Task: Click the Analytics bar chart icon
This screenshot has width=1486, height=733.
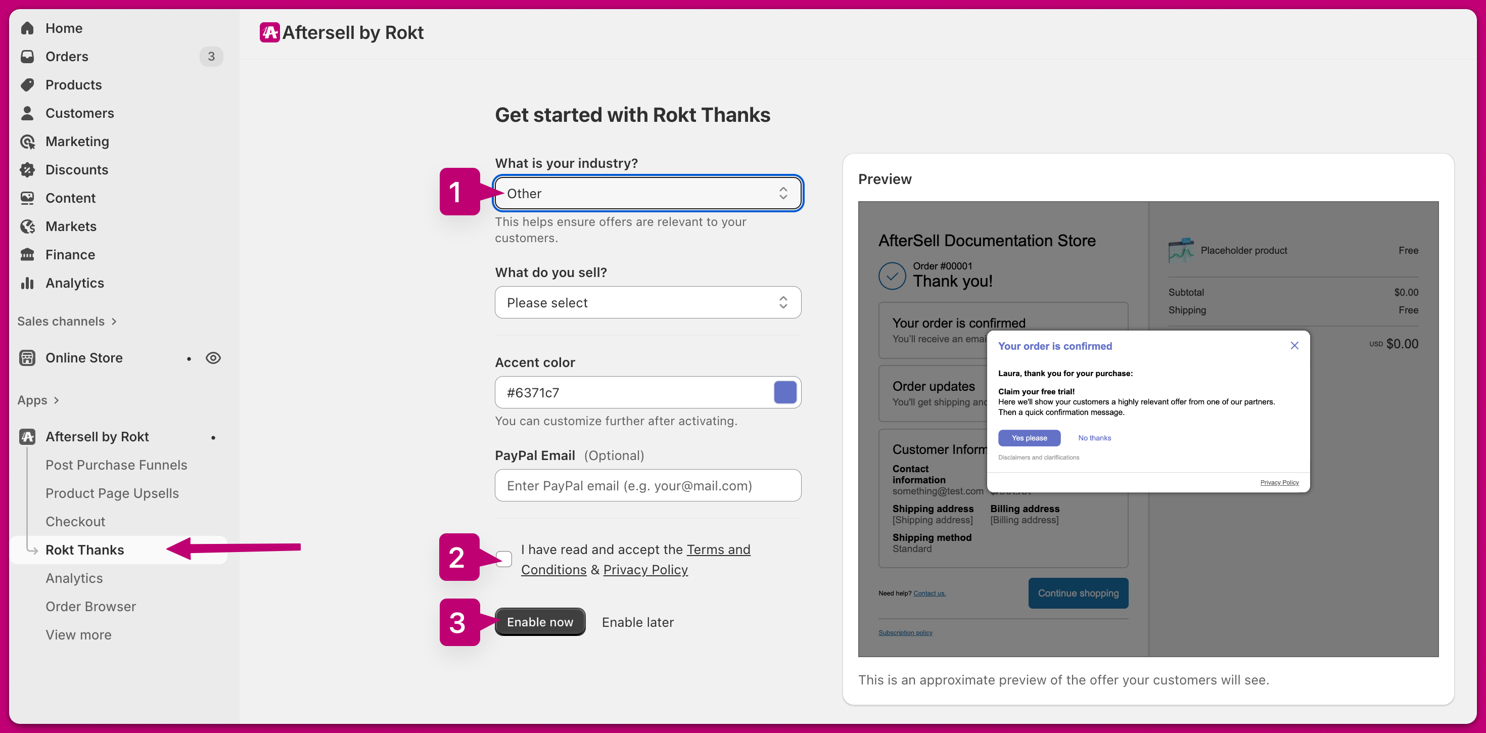Action: [27, 283]
